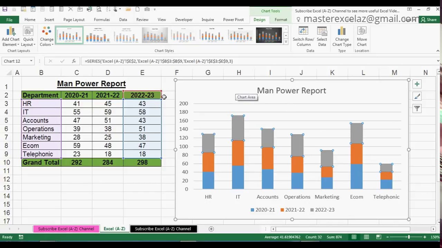The image size is (442, 248).
Task: Click the touch/mouse mode hand icon
Action: [115, 9]
